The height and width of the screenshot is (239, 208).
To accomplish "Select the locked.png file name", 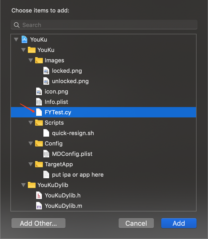I will click(x=67, y=71).
